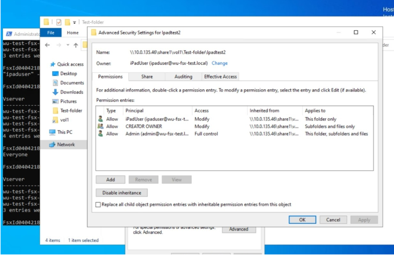
Task: Click the vol1 folder icon
Action: pos(55,120)
